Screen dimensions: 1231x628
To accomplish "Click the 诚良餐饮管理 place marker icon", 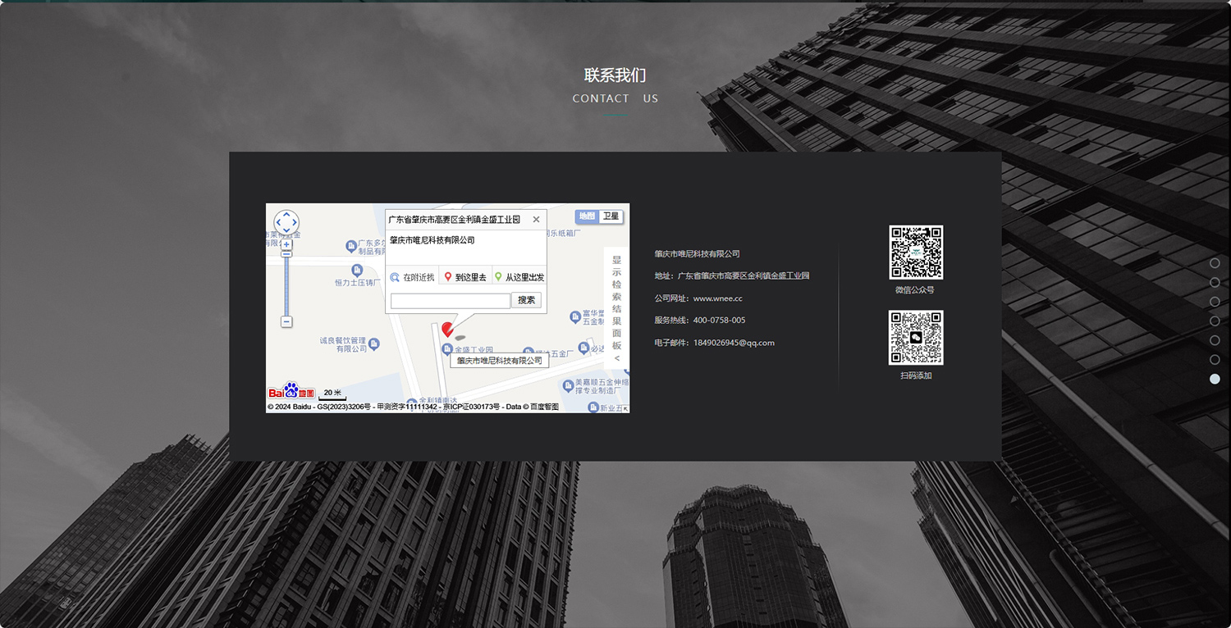I will tap(374, 344).
